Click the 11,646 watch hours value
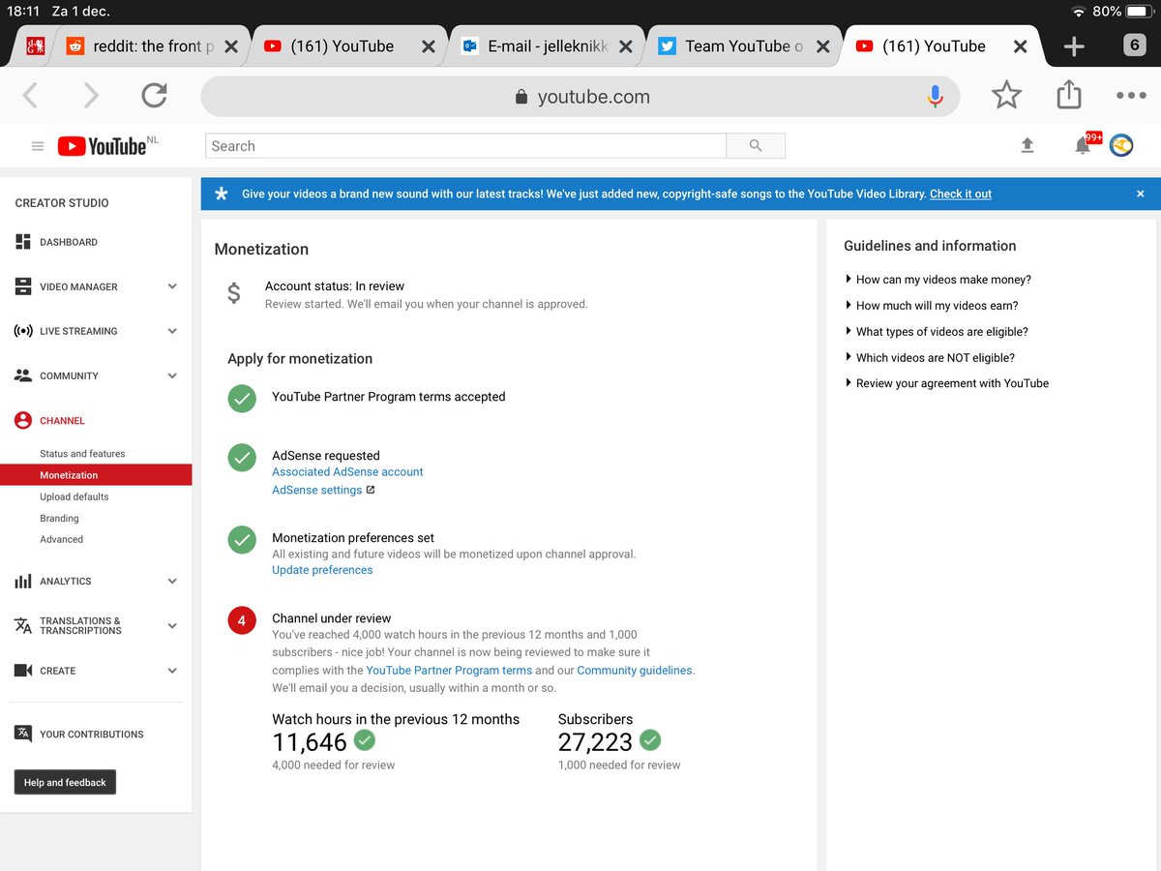This screenshot has height=871, width=1161. tap(310, 742)
